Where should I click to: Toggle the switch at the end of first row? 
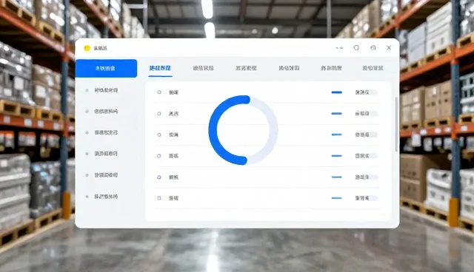pyautogui.click(x=373, y=92)
